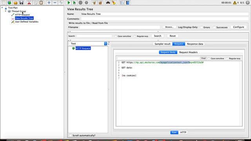Open the Templates toolbar icon
The image size is (251, 141).
coord(9,3)
